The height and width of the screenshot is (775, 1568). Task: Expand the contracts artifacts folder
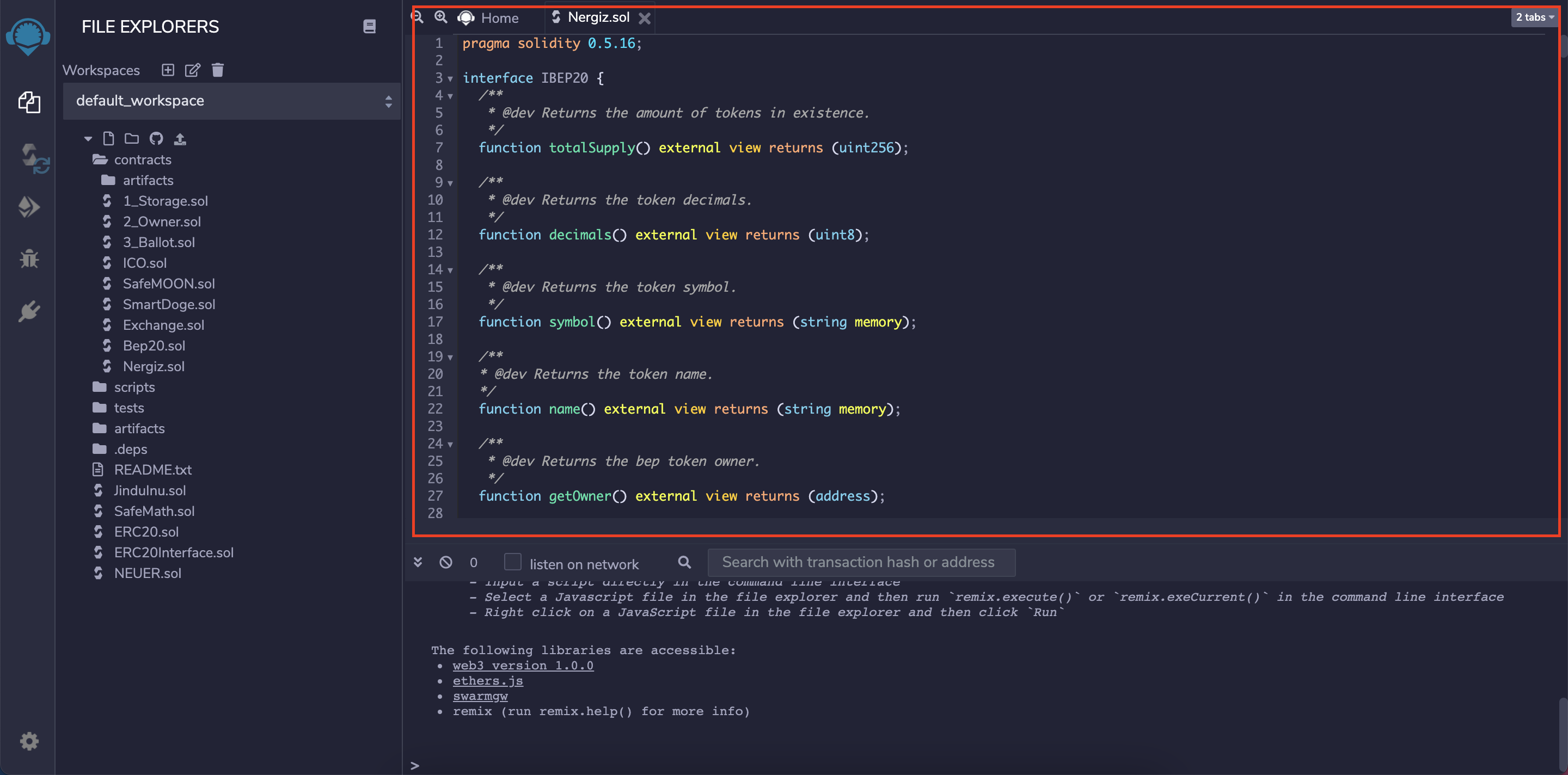(138, 180)
